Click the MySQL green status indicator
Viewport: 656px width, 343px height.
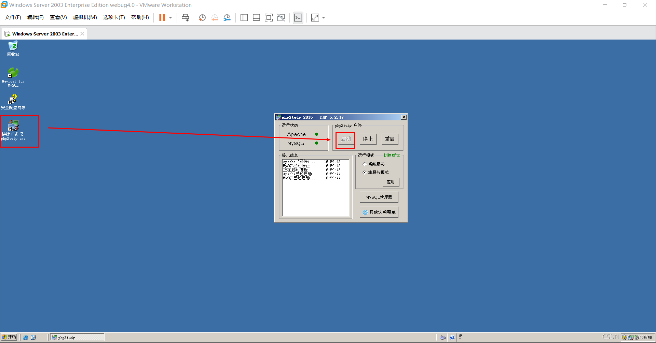pos(317,143)
